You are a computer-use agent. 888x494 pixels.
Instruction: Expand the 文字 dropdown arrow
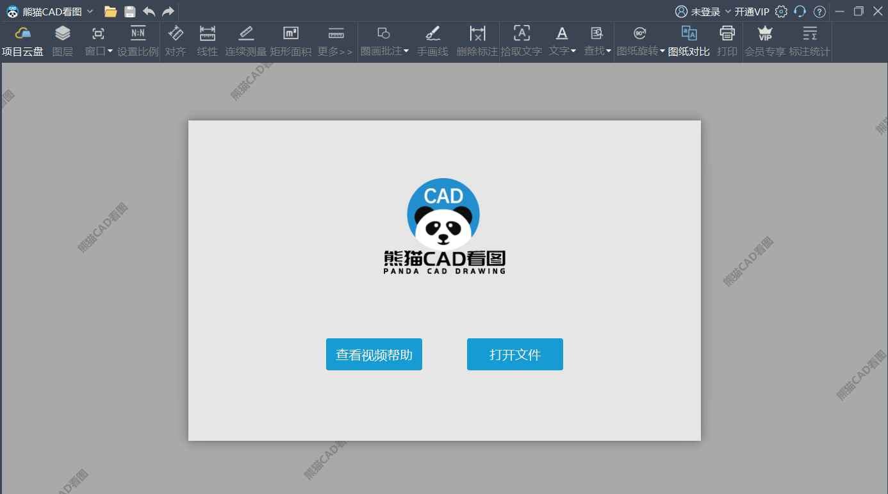tap(573, 51)
